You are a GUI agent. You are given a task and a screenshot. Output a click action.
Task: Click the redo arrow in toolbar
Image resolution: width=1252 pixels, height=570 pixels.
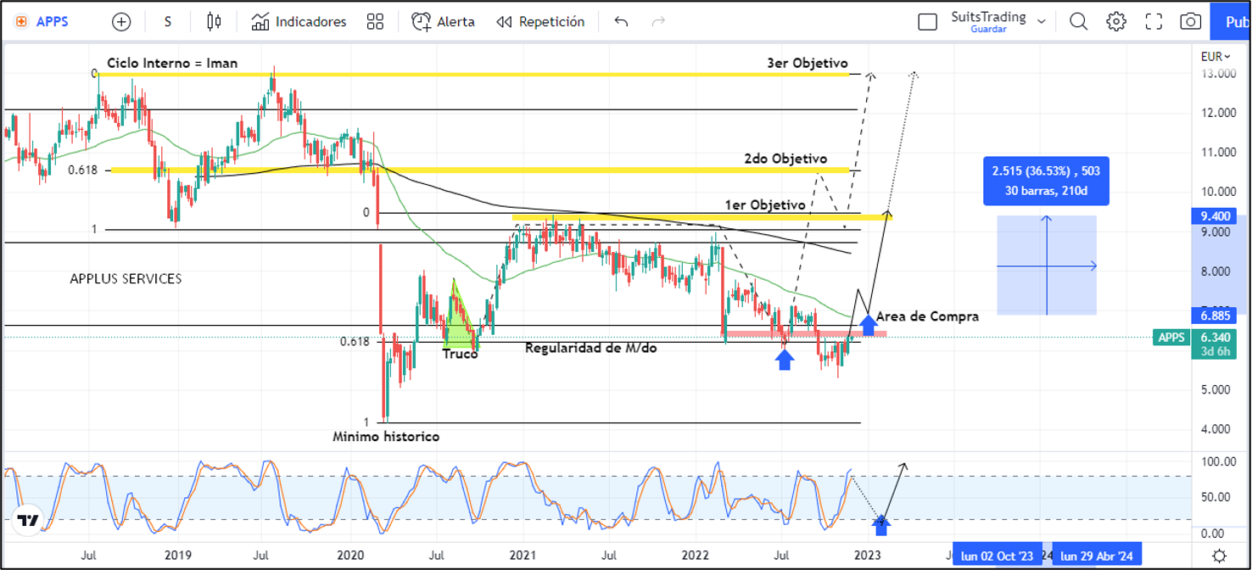pyautogui.click(x=658, y=22)
